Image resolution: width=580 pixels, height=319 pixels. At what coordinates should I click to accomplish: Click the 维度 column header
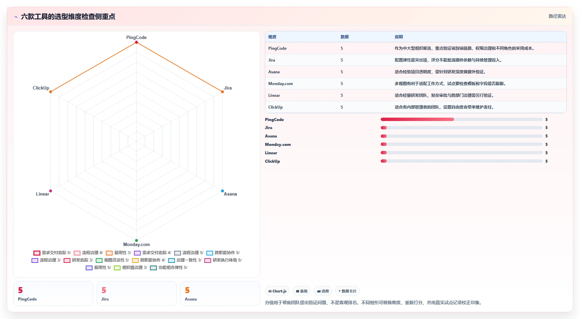coord(272,37)
